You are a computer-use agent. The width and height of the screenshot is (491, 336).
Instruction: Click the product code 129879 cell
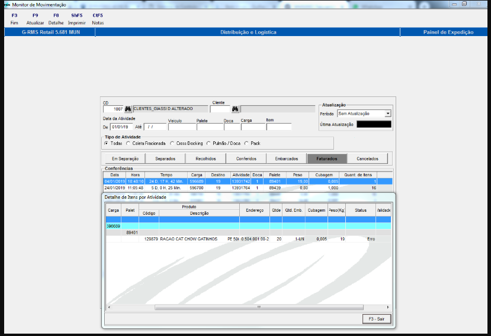coord(149,239)
